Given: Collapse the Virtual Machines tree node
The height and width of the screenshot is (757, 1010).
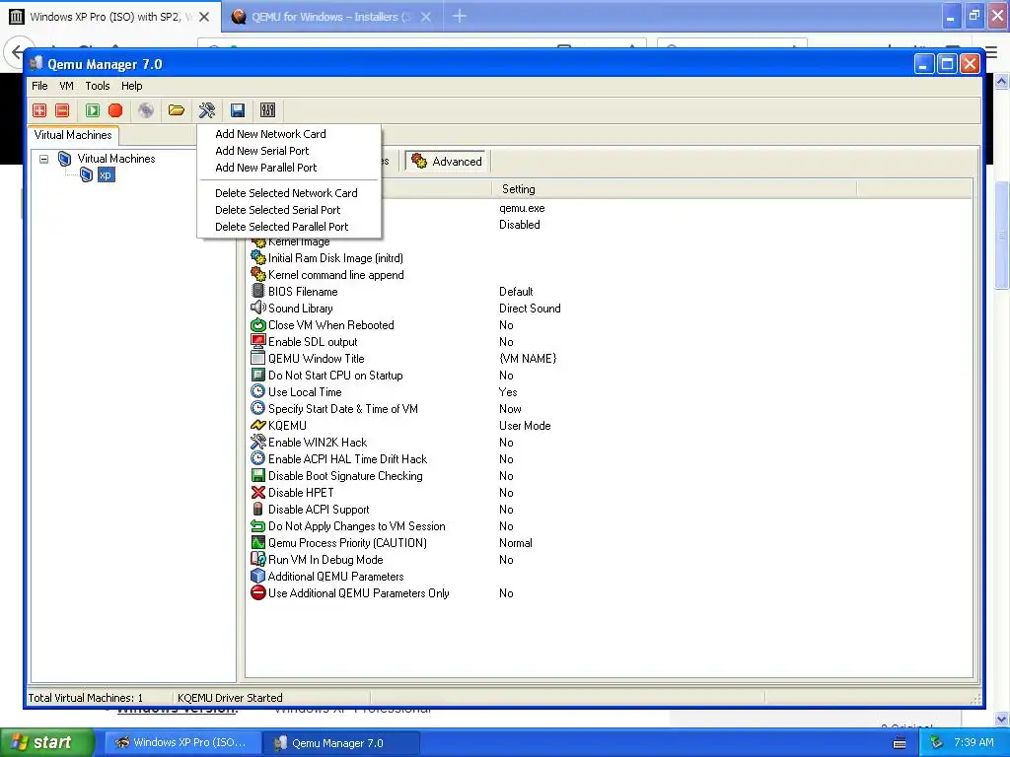Looking at the screenshot, I should pyautogui.click(x=43, y=159).
